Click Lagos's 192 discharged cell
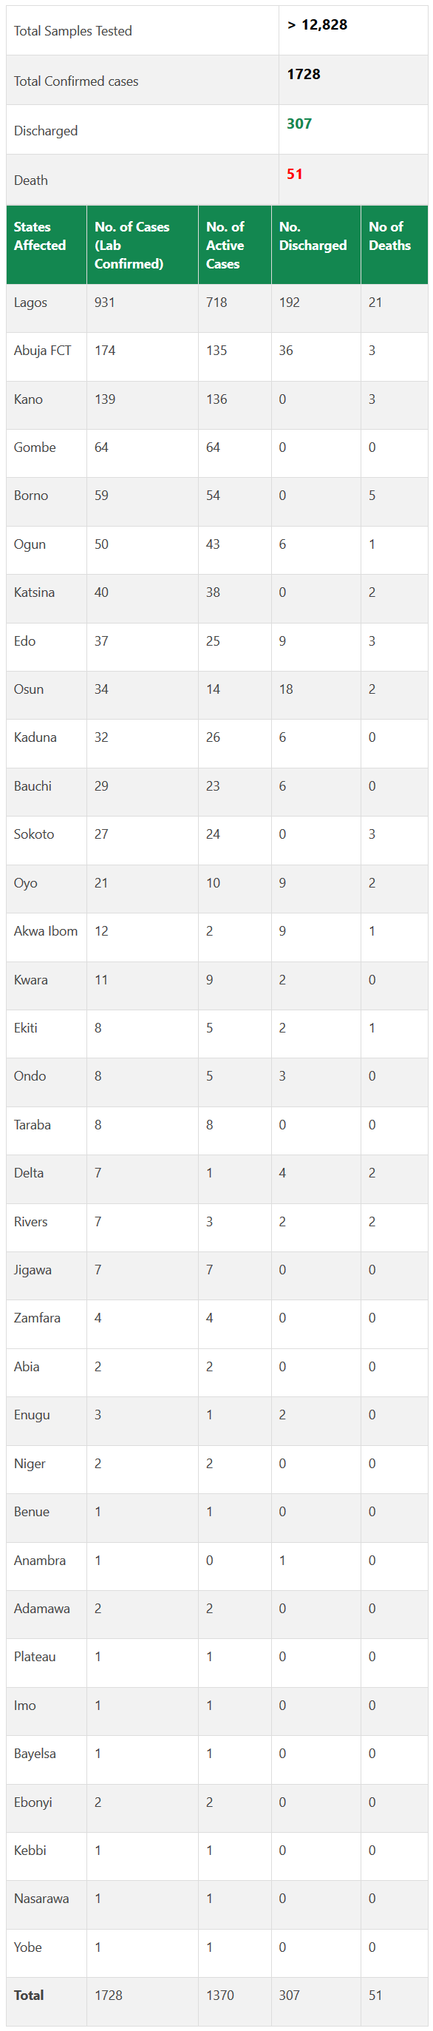 point(289,302)
